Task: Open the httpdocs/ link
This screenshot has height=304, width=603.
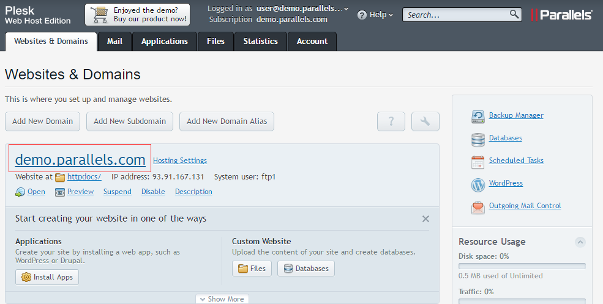Action: point(84,177)
